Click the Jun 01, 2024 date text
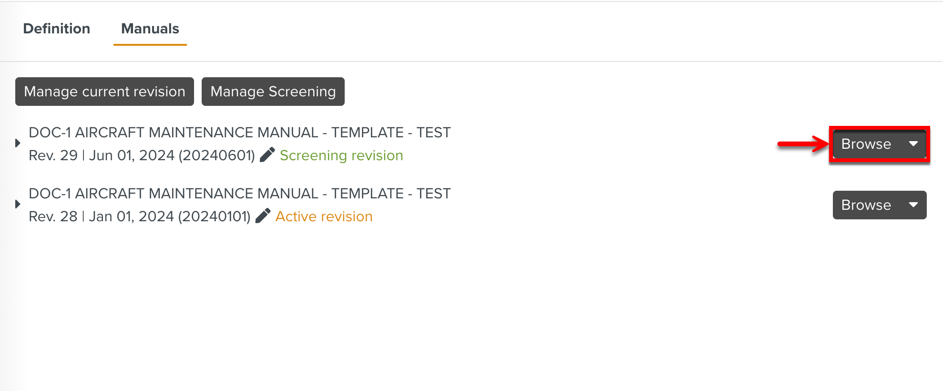Viewport: 943px width, 391px height. click(131, 155)
